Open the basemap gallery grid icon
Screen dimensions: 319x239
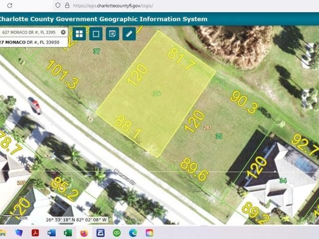(x=79, y=34)
